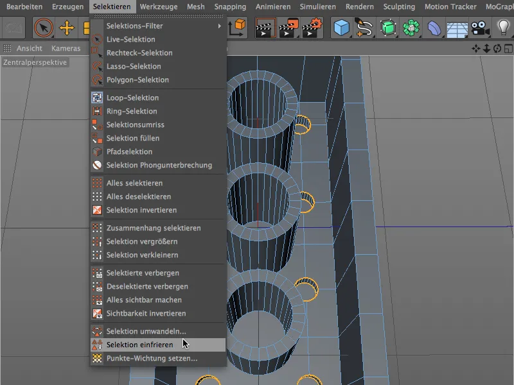514x385 pixels.
Task: Open the Animieren menu
Action: pos(272,6)
